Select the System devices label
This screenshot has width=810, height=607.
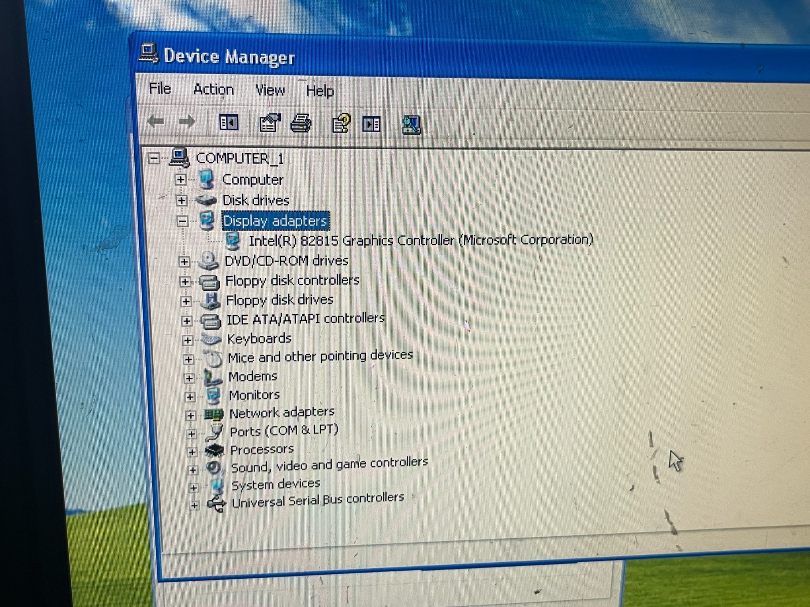click(276, 484)
